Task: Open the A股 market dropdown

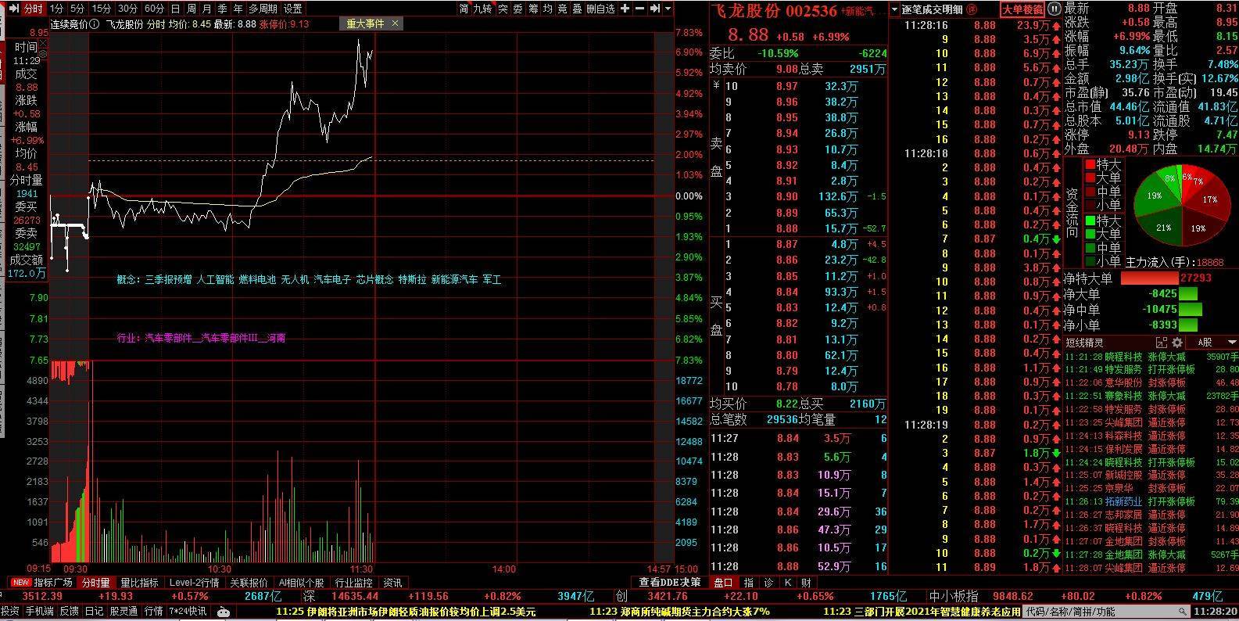Action: [x=1212, y=343]
